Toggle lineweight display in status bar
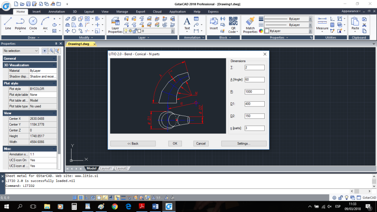This screenshot has width=377, height=212. tap(123, 198)
